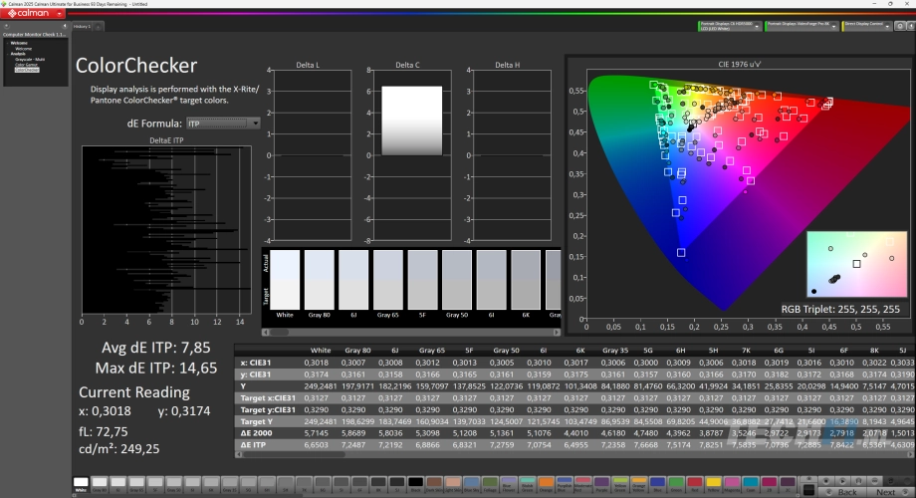
Task: Click the Back navigation button
Action: point(841,492)
